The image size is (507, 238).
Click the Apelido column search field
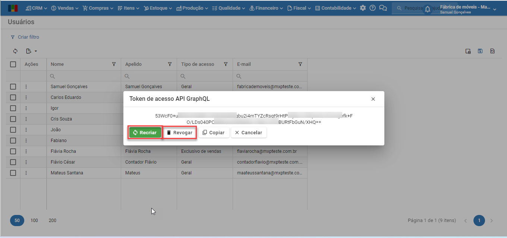149,76
